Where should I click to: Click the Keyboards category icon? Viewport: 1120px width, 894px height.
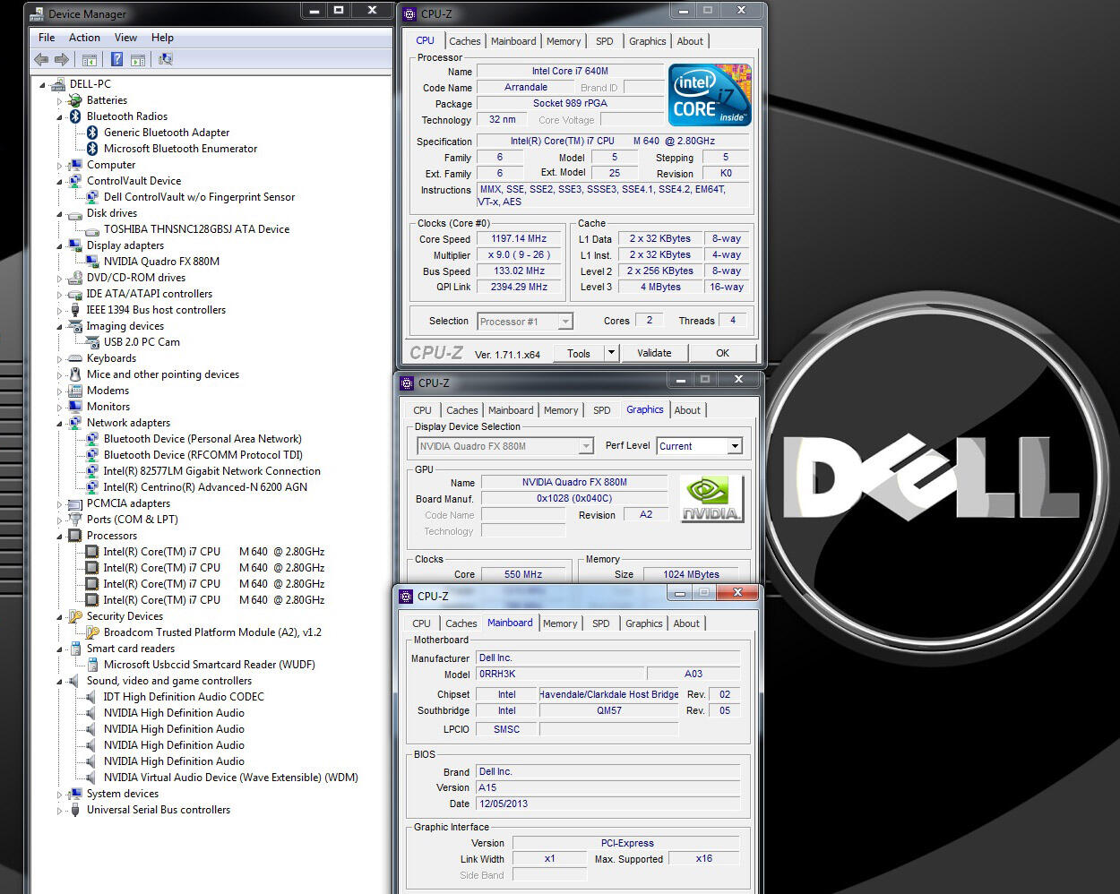click(75, 358)
